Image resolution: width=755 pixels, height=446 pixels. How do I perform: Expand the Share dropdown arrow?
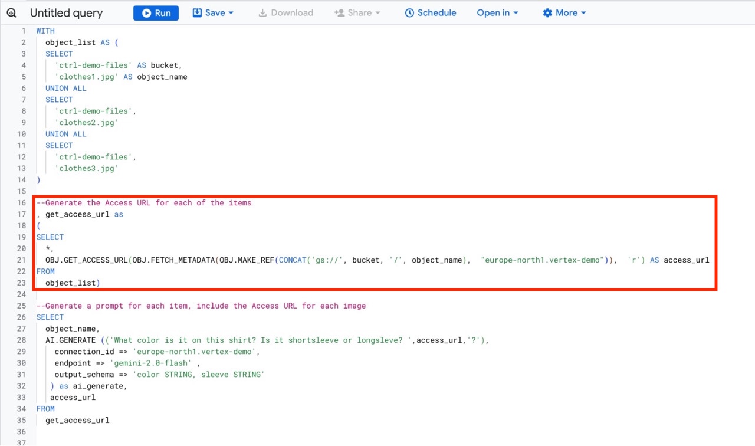(x=377, y=13)
